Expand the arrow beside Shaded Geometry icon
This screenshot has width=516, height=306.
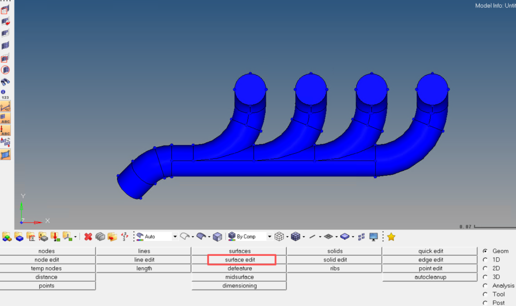[209, 237]
